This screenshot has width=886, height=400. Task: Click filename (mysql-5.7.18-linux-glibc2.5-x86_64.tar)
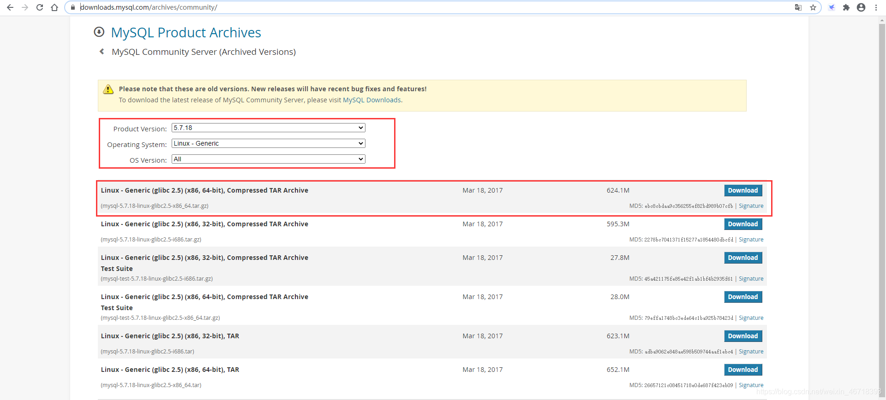(151, 385)
